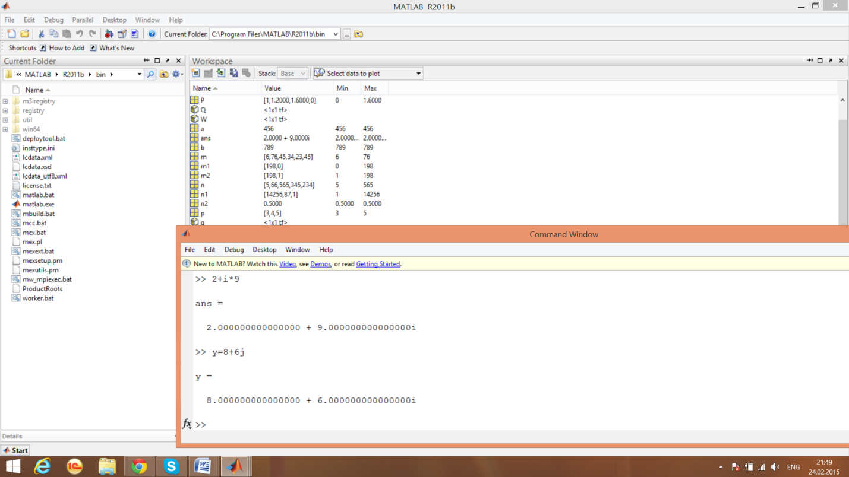
Task: Open Command Window's Help menu
Action: pos(326,250)
